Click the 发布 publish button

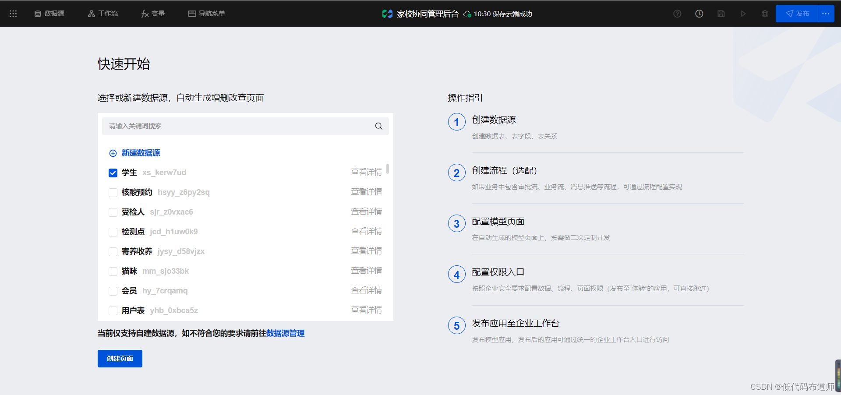[x=796, y=14]
